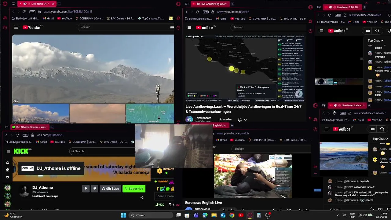Toggle VPN badge in the Kick window

pos(25,135)
